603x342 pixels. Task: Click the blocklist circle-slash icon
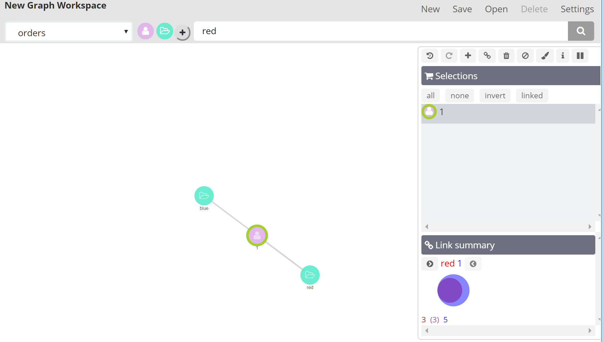point(525,56)
